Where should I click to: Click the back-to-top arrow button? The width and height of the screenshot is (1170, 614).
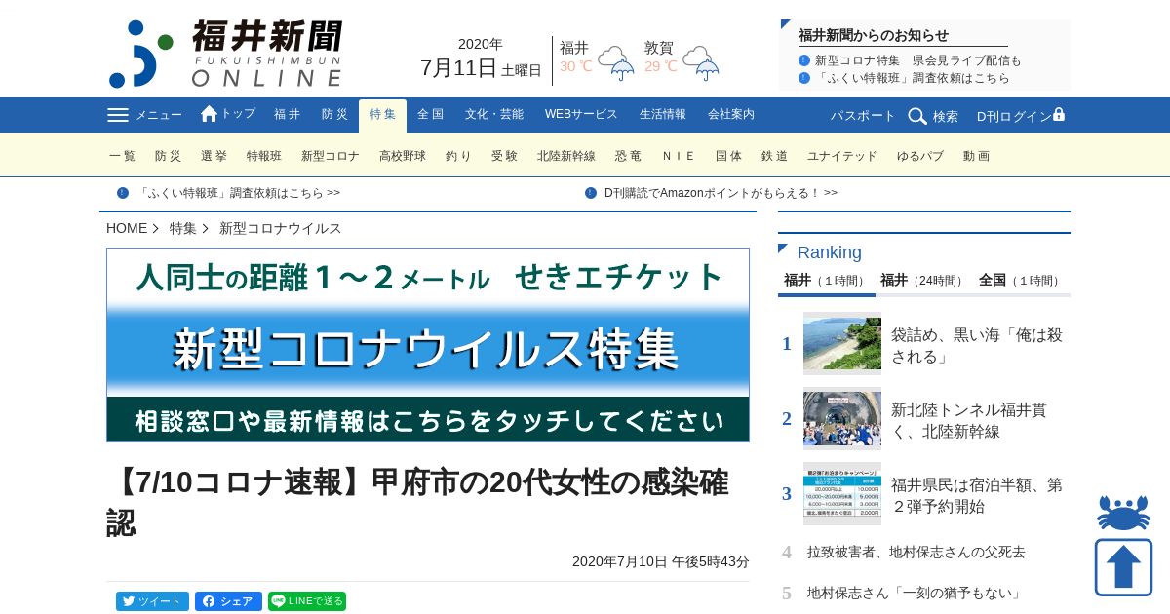click(1123, 567)
